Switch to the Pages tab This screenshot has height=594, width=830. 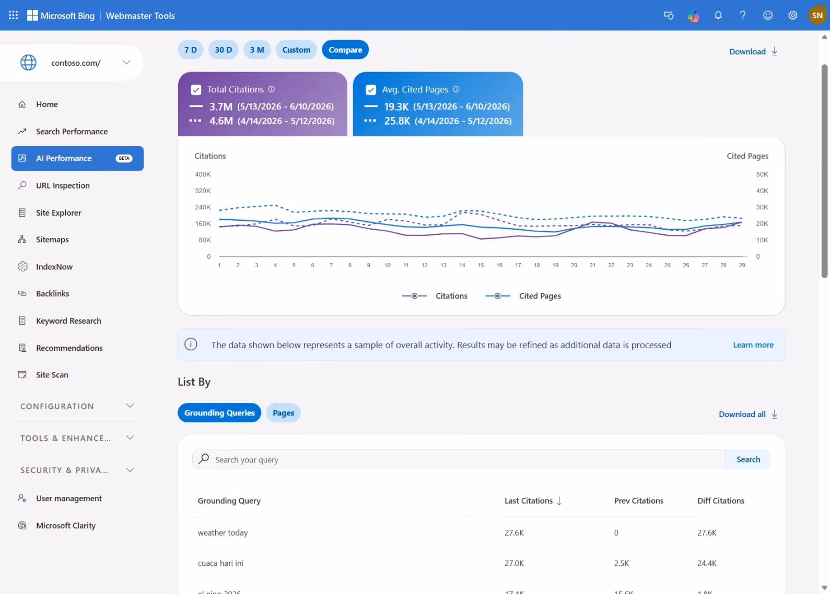284,413
